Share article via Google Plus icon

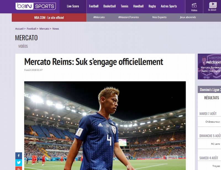[x=19, y=168]
